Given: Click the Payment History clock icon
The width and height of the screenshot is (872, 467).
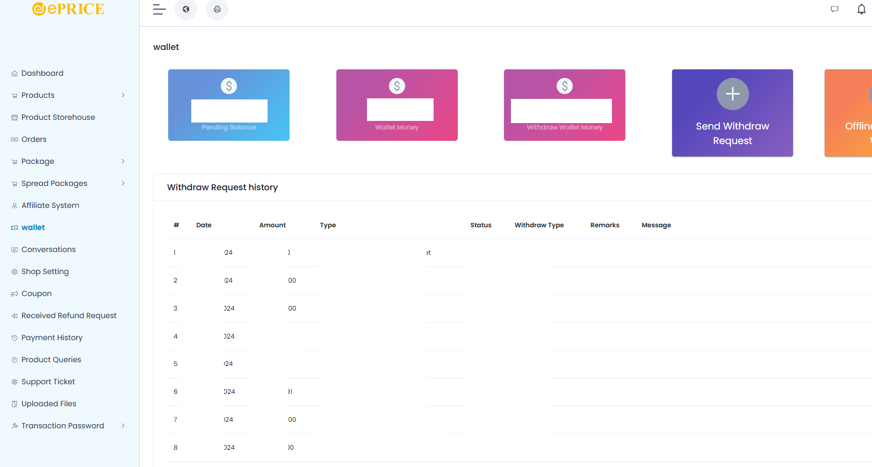Looking at the screenshot, I should coord(15,338).
